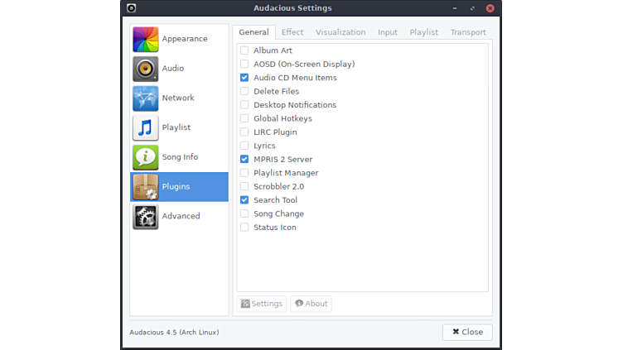Select the Lyrics plugin row

pos(264,146)
